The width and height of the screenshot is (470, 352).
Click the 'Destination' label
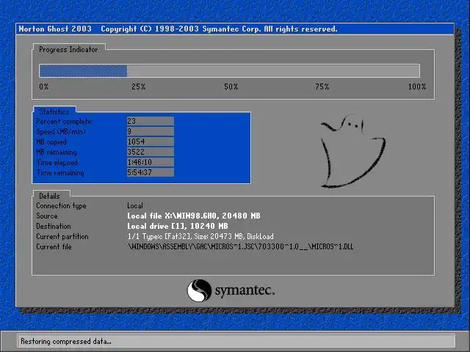(54, 226)
